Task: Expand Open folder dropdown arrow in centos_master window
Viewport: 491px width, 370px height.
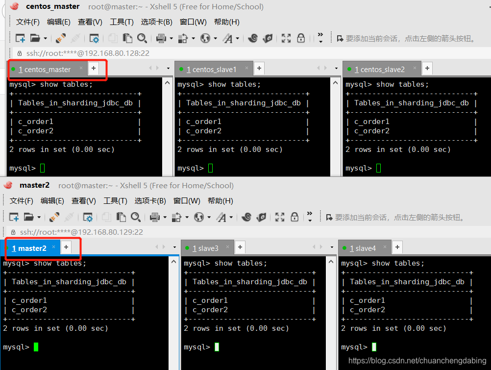Action: click(46, 39)
